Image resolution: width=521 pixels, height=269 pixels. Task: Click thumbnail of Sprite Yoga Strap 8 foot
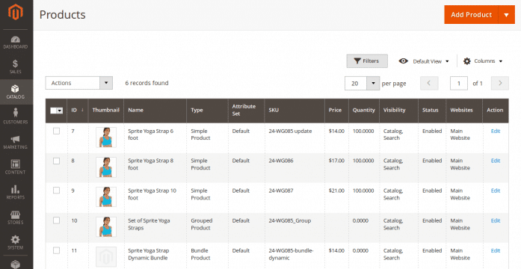(x=106, y=167)
